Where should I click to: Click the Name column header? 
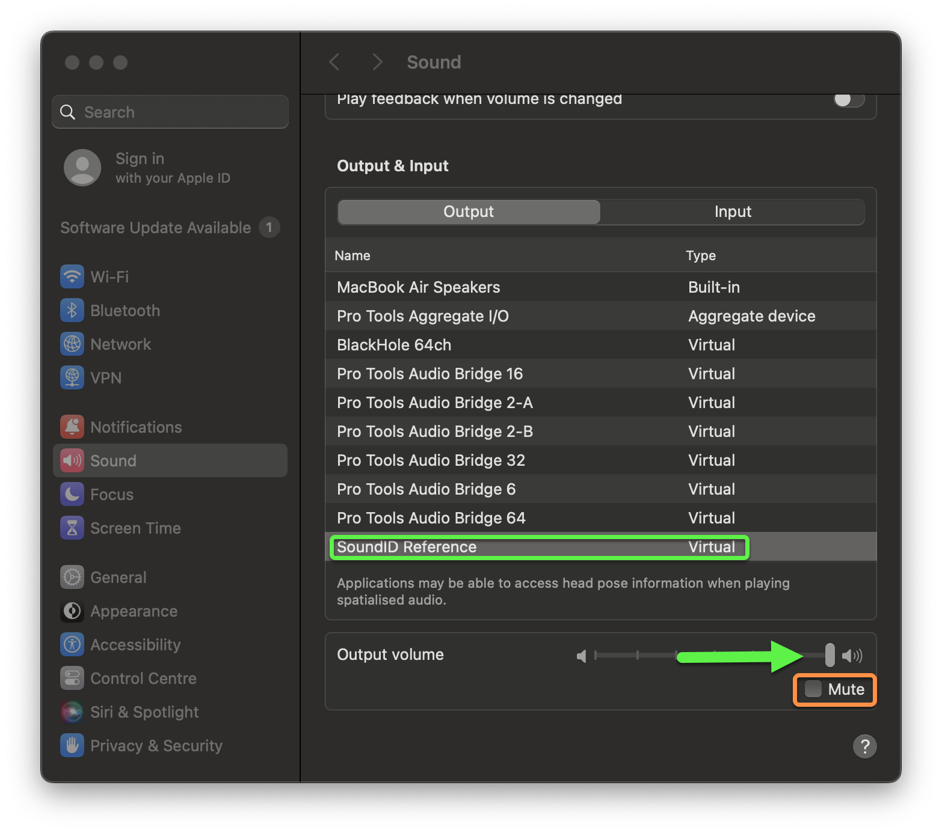point(352,255)
